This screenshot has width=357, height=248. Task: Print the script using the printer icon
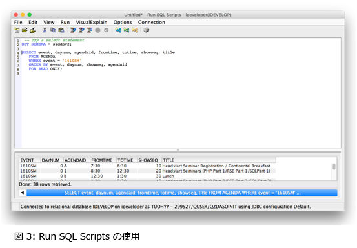147,30
